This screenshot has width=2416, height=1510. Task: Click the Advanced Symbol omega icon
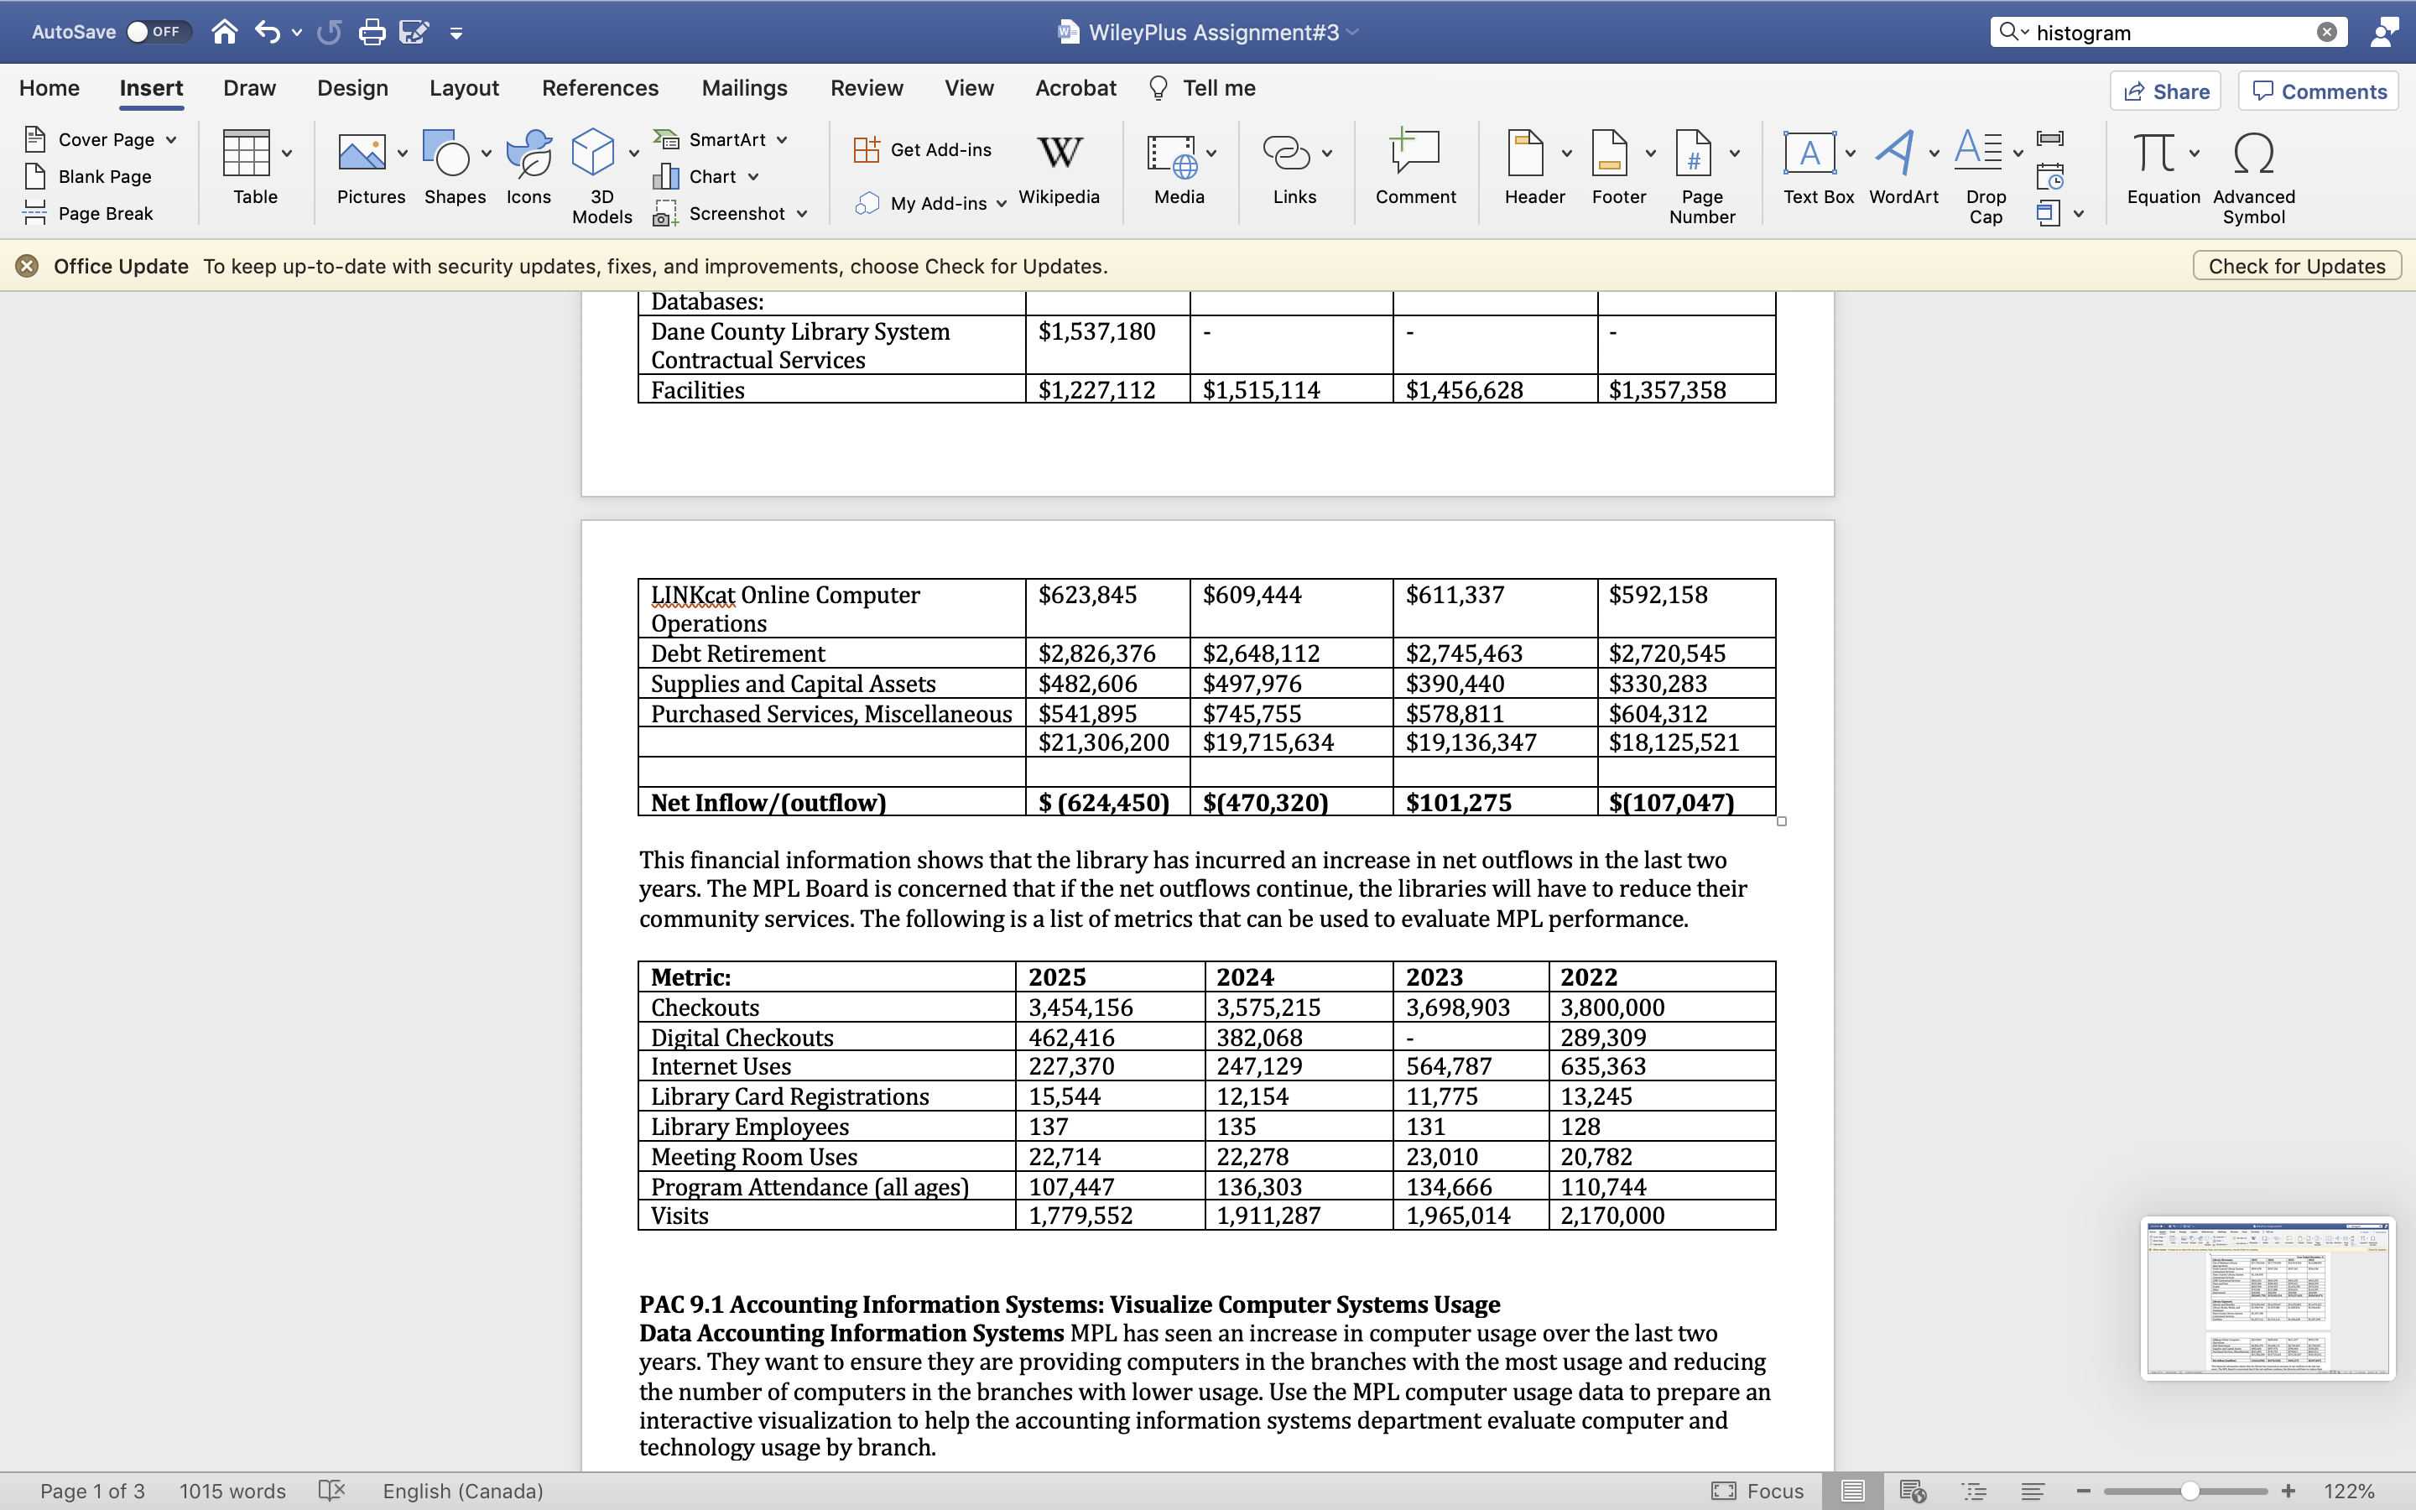[2254, 153]
